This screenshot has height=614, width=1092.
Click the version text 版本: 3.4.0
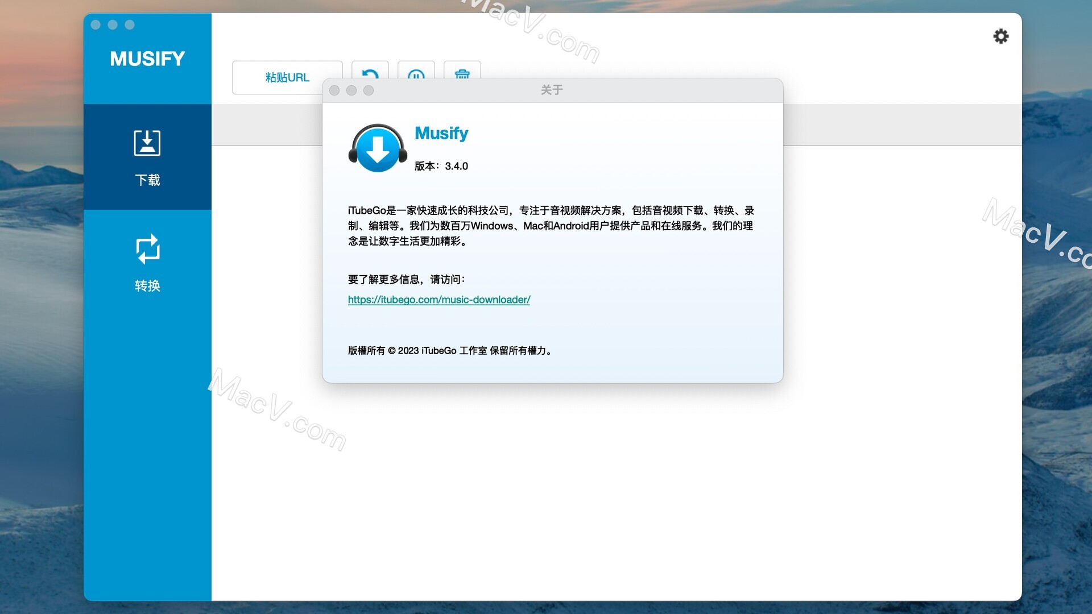coord(441,166)
